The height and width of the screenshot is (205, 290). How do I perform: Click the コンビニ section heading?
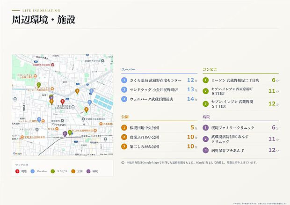tap(210, 69)
